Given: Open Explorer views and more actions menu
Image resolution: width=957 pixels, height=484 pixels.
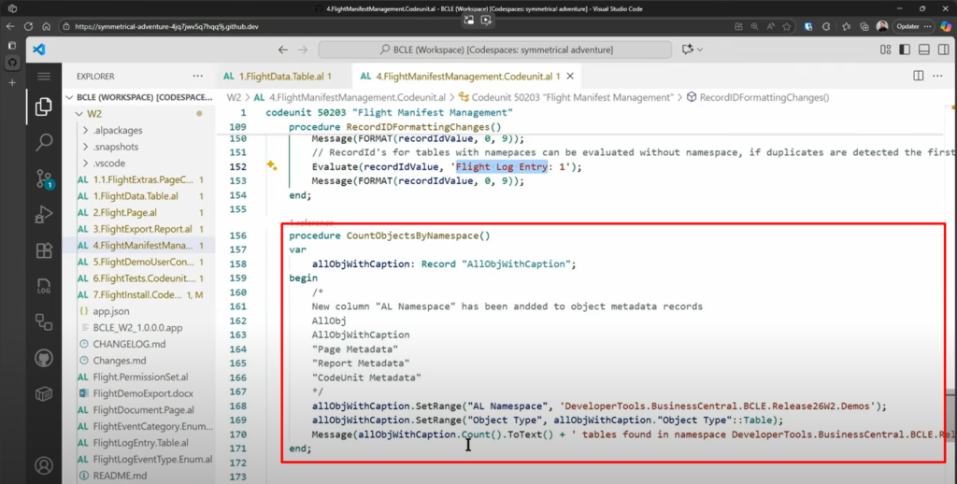Looking at the screenshot, I should point(197,76).
